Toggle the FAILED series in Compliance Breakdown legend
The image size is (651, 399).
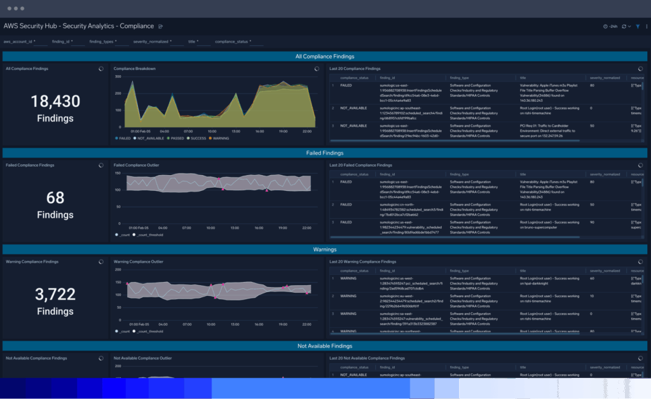[125, 137]
